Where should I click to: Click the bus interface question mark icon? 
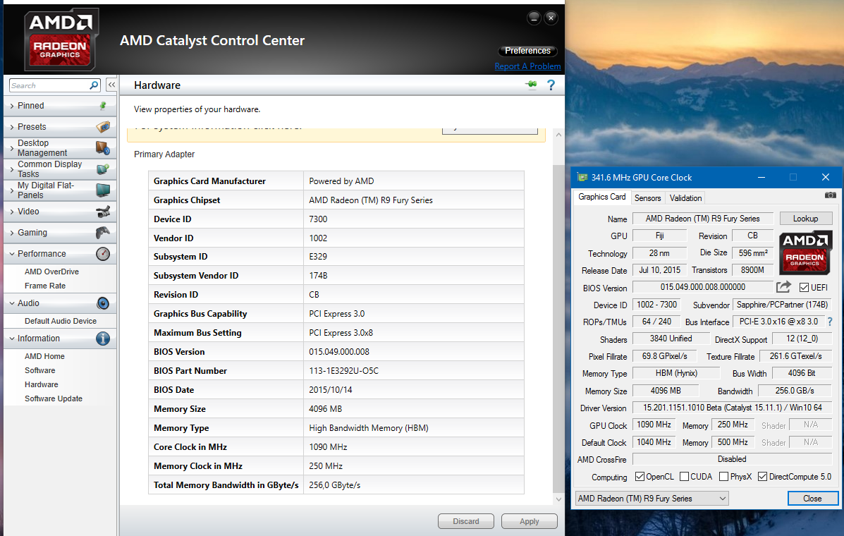pos(829,322)
